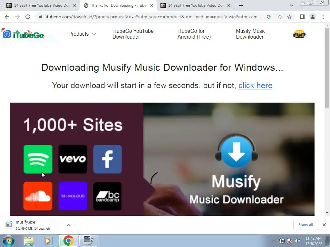Click the Spotify icon tile
This screenshot has height=247, width=330.
coord(38,159)
